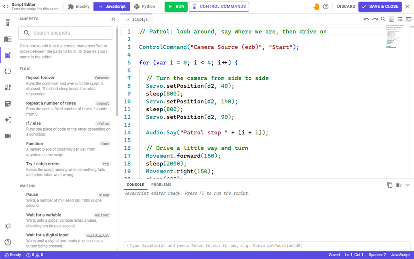The image size is (414, 259).
Task: Open the AI sparkle assistant icon
Action: point(8,120)
